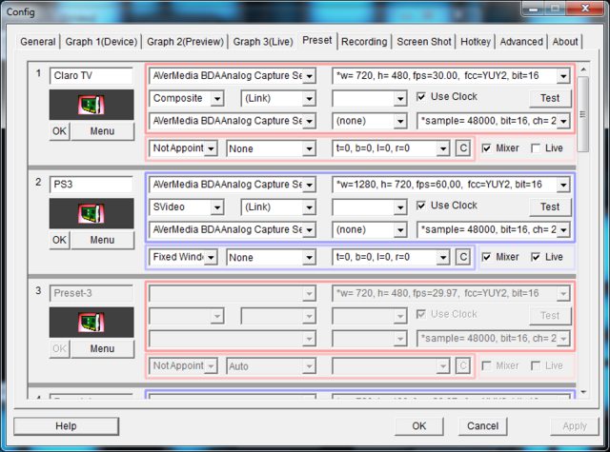The image size is (610, 452).
Task: Open Menu for PS3 preset
Action: tap(102, 240)
